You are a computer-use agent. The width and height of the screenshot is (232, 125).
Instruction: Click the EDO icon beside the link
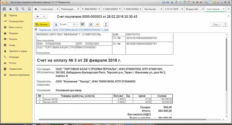tap(36, 30)
